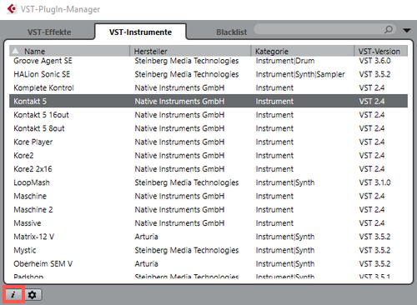
Task: Select the Oberheim SEM V entry
Action: coord(208,263)
